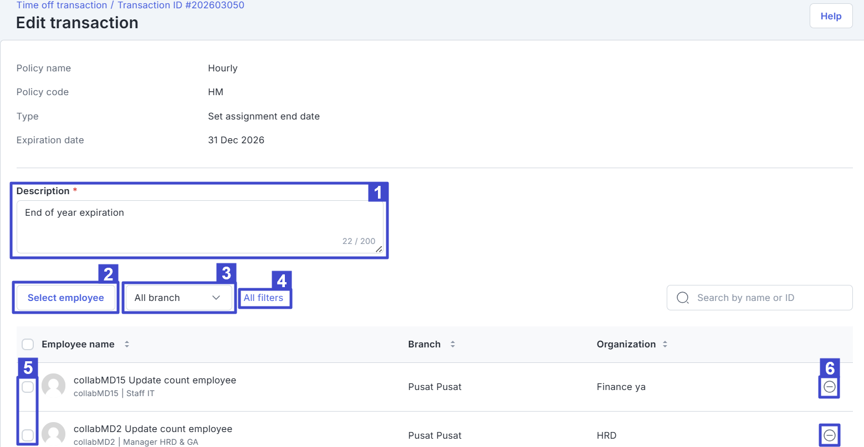The height and width of the screenshot is (447, 864).
Task: Click remove icon for collabMD2 employee row
Action: click(829, 435)
